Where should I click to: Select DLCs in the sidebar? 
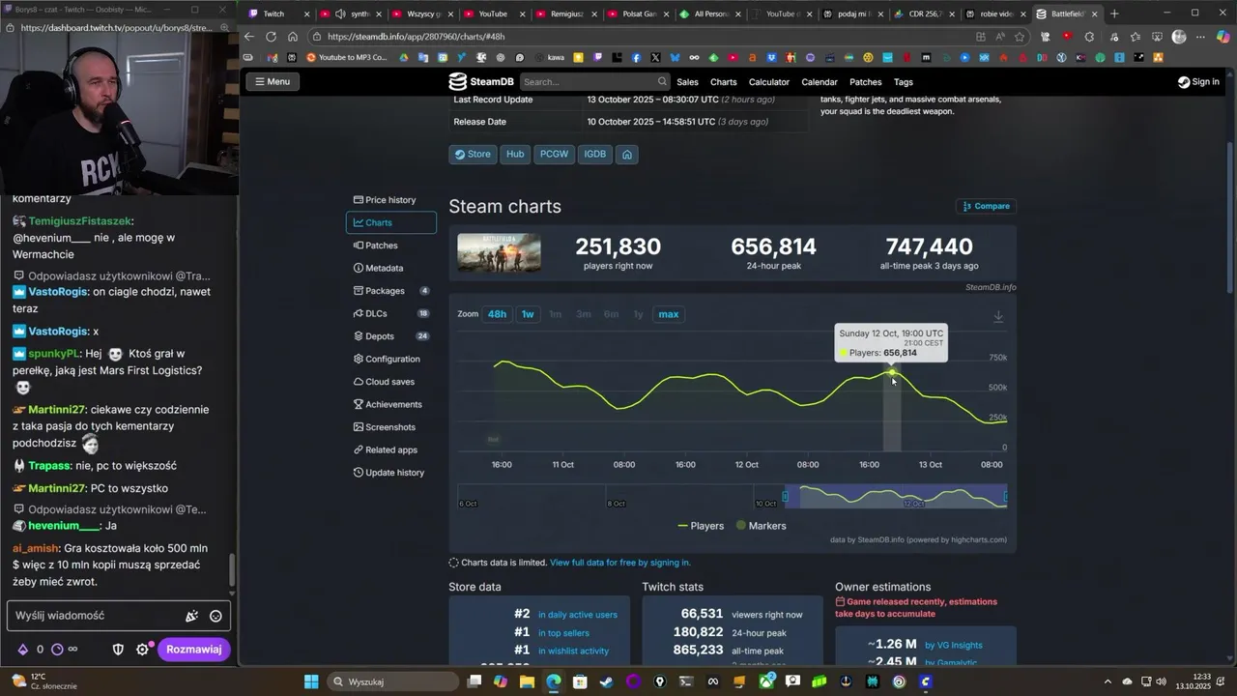[390, 313]
